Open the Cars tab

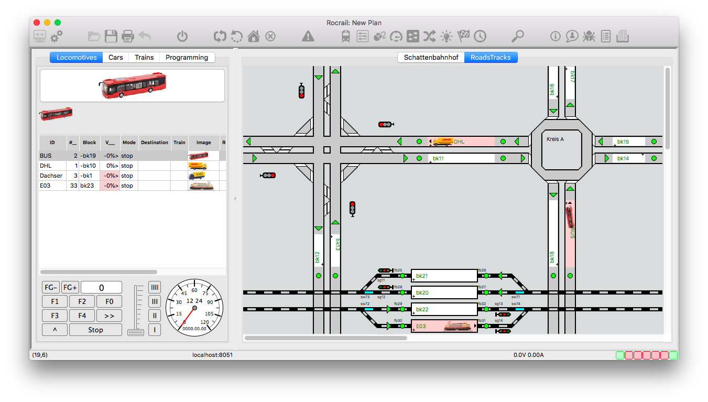116,58
